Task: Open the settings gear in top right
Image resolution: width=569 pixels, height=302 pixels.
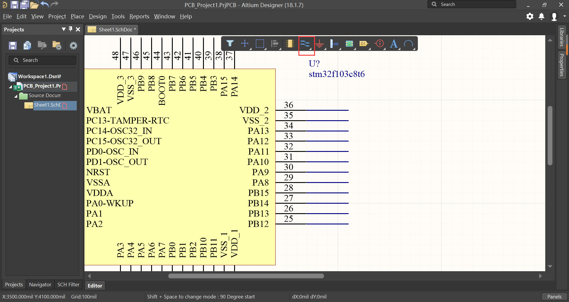Action: 530,16
